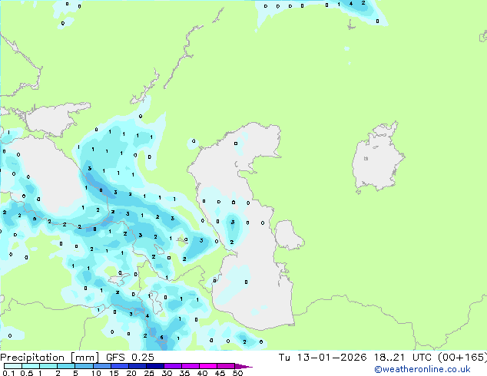
Task: Click the '18..21 UTC' time range text
Action: click(x=403, y=358)
